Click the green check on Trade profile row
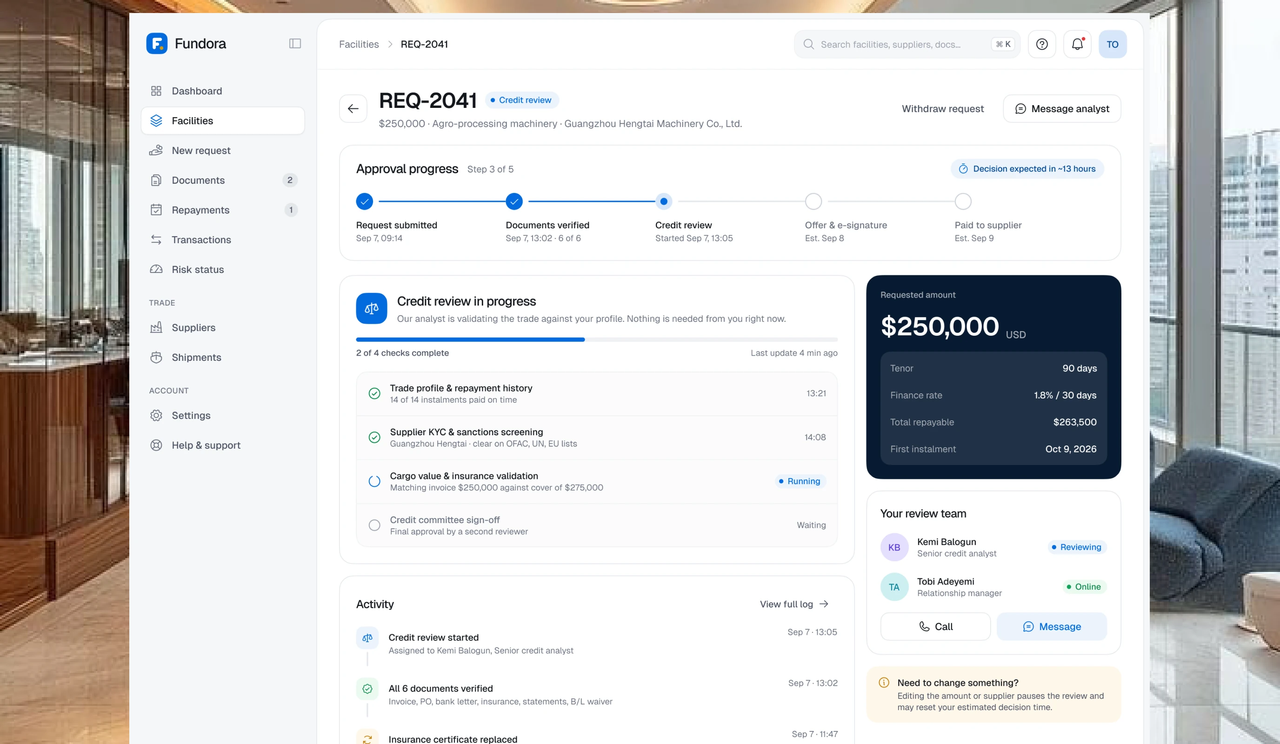Image resolution: width=1280 pixels, height=744 pixels. [374, 393]
